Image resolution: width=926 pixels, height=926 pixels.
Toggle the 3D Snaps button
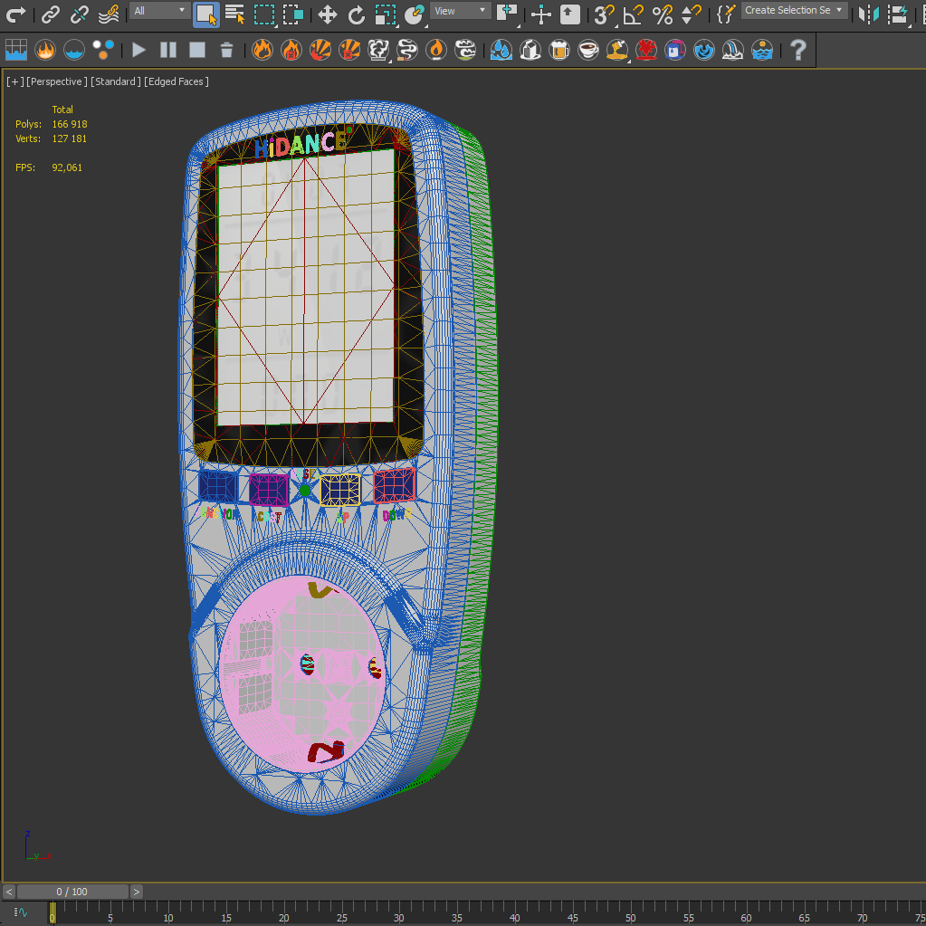coord(604,14)
